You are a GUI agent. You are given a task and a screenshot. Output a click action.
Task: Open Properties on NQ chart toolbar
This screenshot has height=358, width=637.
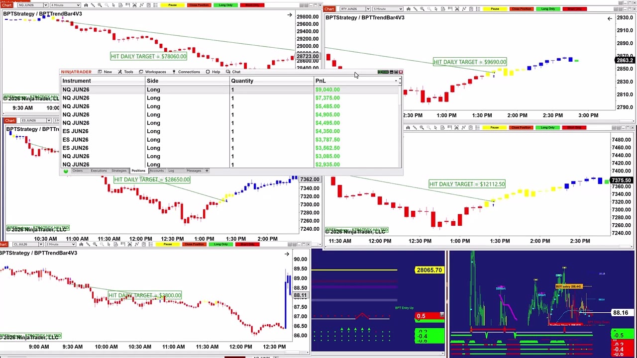(155, 5)
